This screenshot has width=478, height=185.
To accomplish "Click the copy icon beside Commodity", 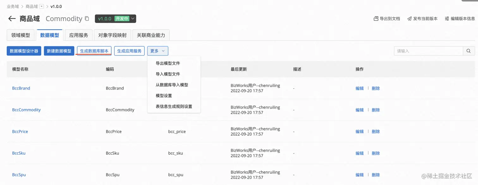I will click(x=87, y=19).
